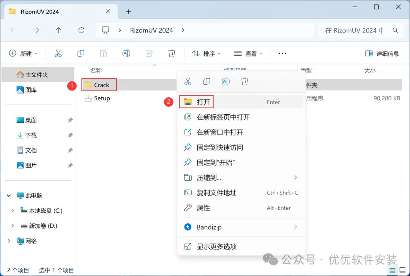Close the RizomUV 2024 tab
Screen dimensions: 410x276
[108, 11]
